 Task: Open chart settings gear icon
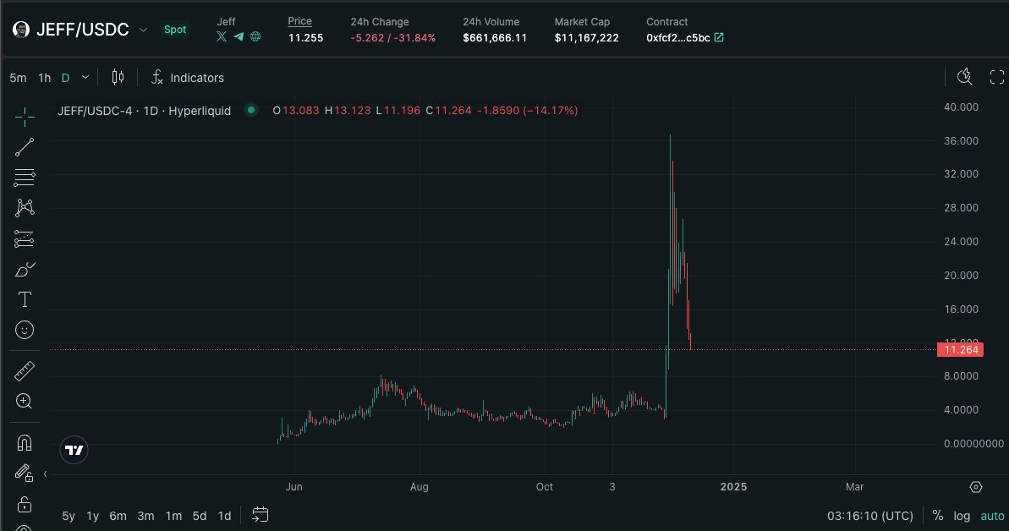click(x=975, y=486)
